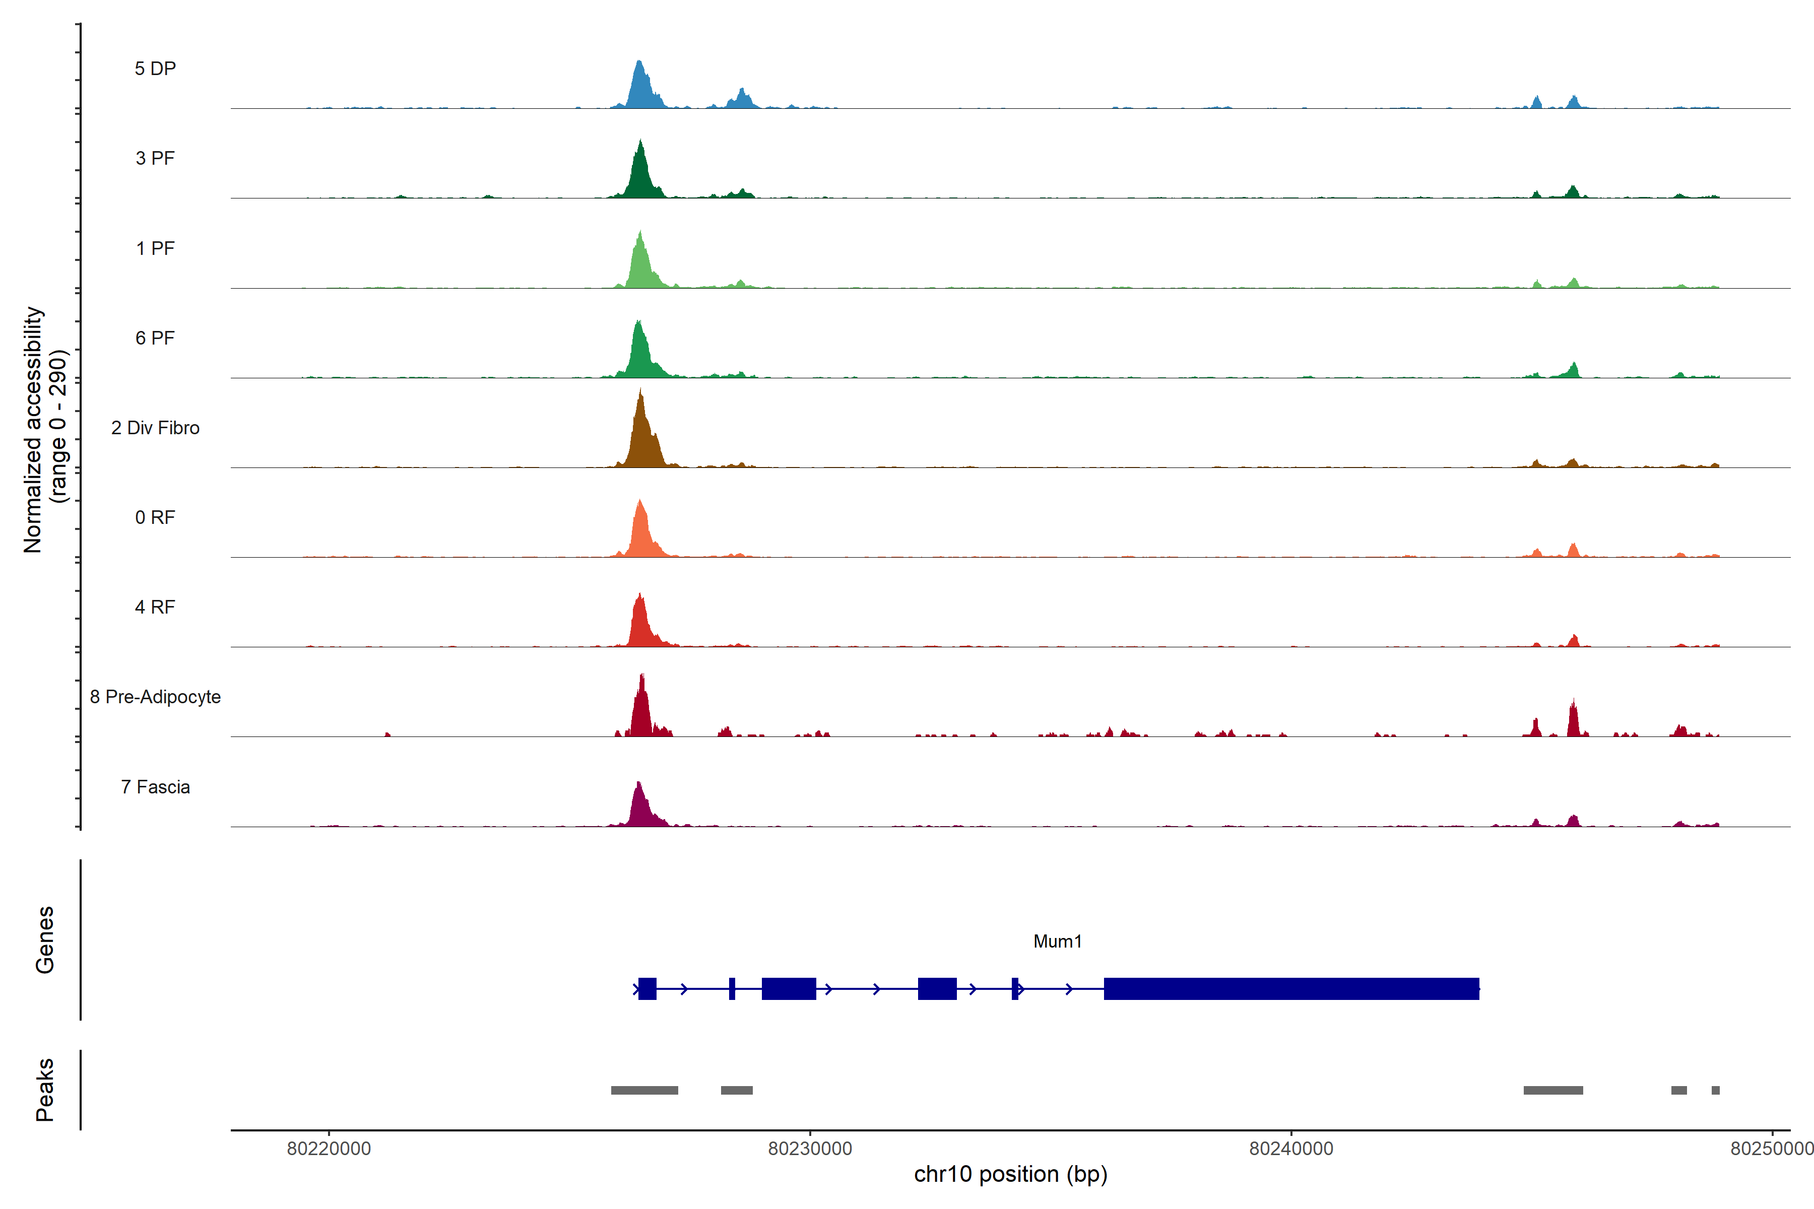Click the 0 RF track label

tap(155, 517)
